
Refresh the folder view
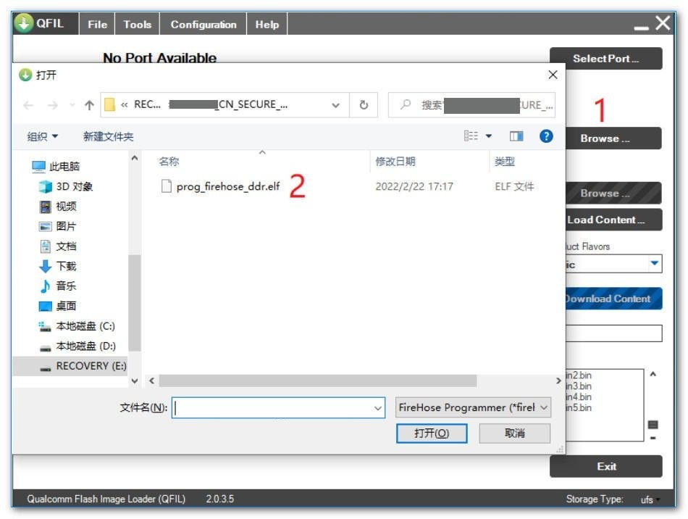[364, 105]
